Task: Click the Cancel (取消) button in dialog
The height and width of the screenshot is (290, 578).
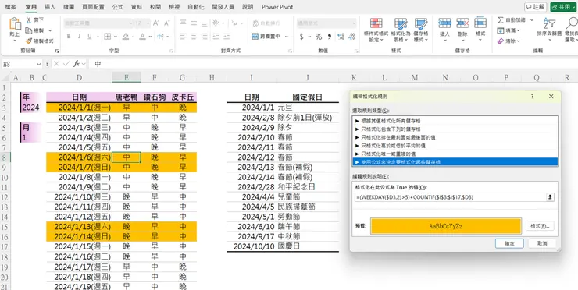Action: coord(542,243)
